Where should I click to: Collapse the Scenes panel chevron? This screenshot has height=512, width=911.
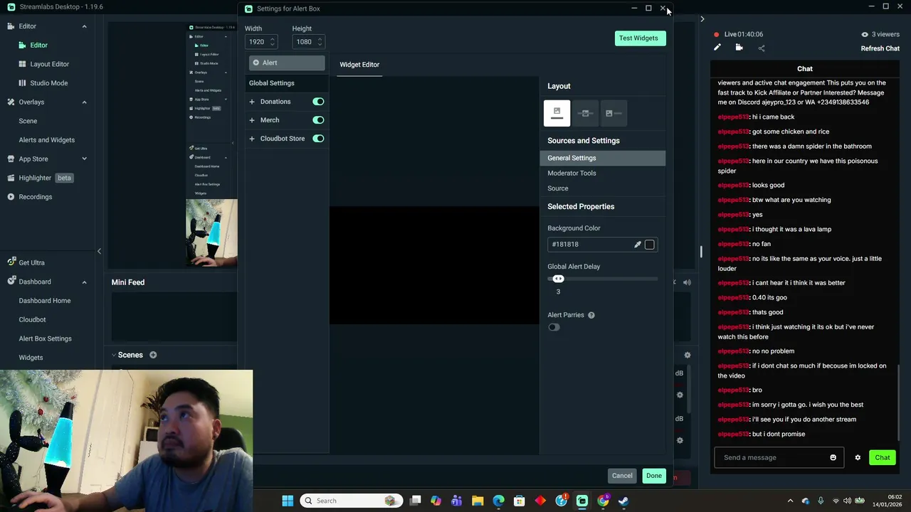[113, 355]
